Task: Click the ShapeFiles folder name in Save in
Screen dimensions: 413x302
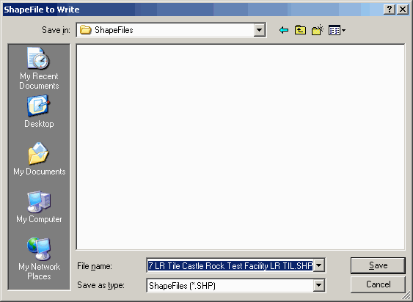Action: 114,30
